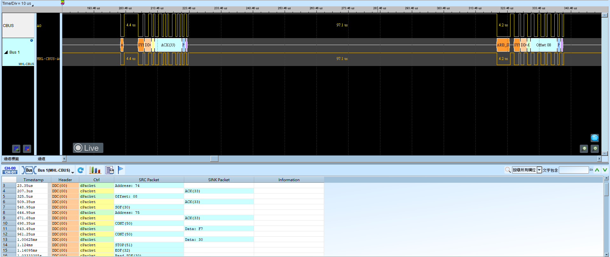Screen dimensions: 610x257
Task: Save the decode report to file
Action: pos(110,170)
